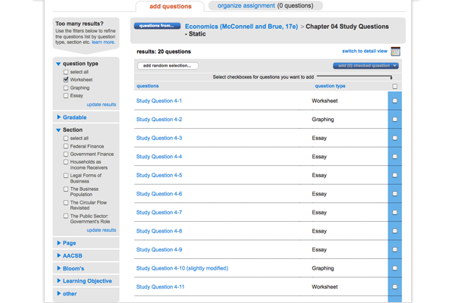Open the add questions tab
The width and height of the screenshot is (455, 303).
tap(170, 7)
